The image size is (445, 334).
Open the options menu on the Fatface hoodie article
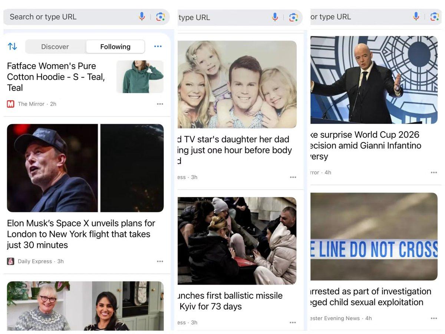coord(160,104)
